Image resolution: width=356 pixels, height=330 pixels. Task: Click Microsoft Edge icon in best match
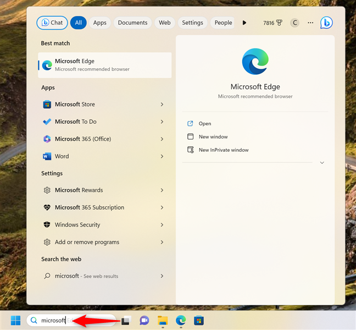[x=47, y=65]
